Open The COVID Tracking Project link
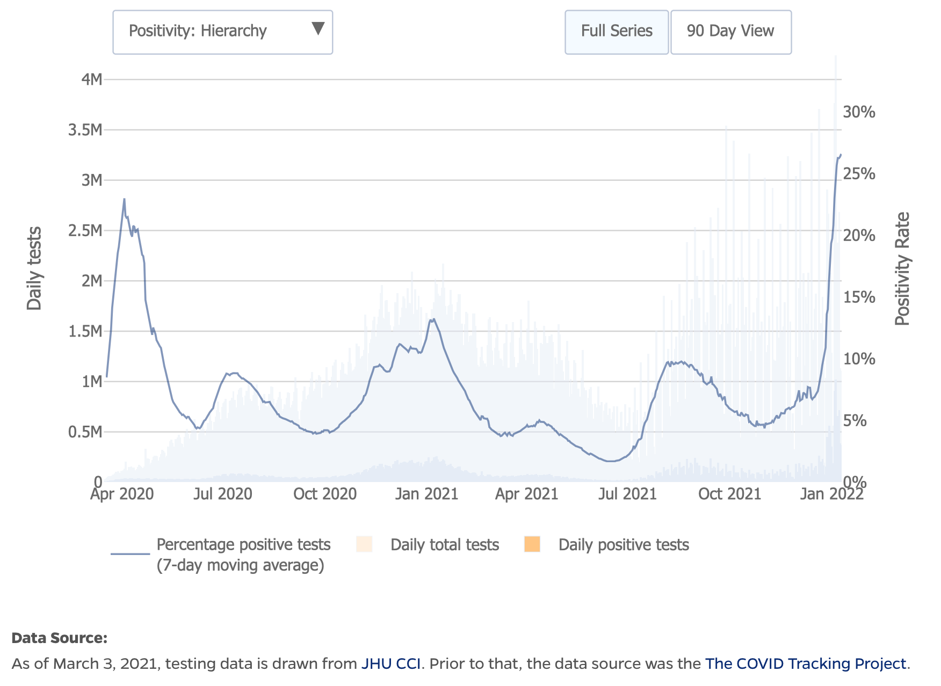Viewport: 941px width, 686px height. (x=806, y=664)
